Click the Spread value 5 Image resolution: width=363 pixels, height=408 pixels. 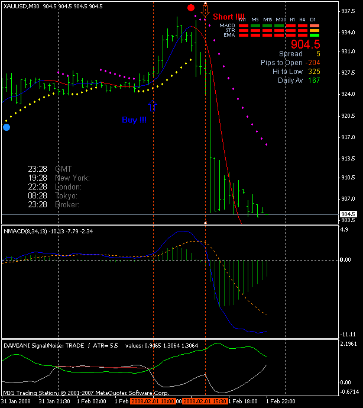pyautogui.click(x=318, y=54)
